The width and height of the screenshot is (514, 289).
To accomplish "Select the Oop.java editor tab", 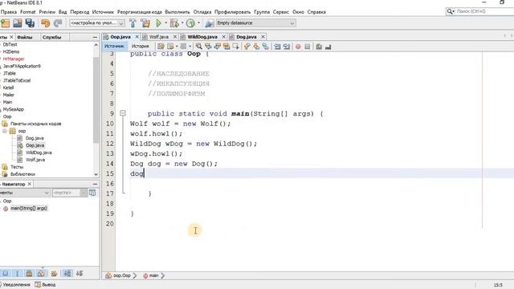I will (x=120, y=37).
